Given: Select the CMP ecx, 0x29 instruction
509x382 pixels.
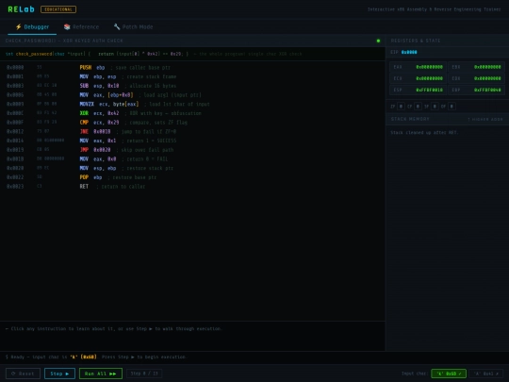Looking at the screenshot, I should pos(192,123).
